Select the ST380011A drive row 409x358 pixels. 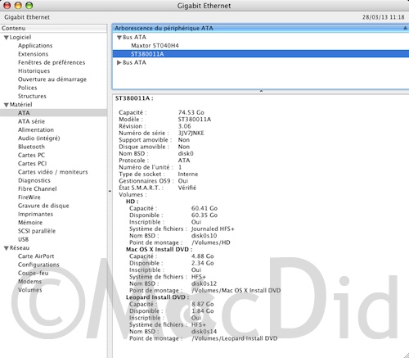(261, 54)
